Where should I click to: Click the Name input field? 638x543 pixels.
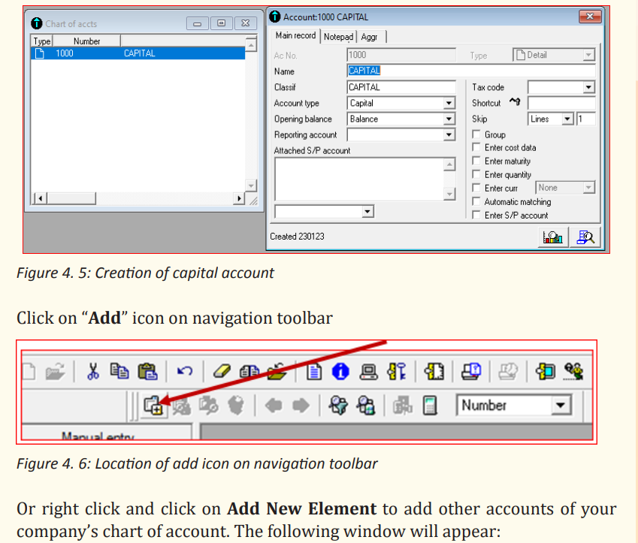[471, 71]
